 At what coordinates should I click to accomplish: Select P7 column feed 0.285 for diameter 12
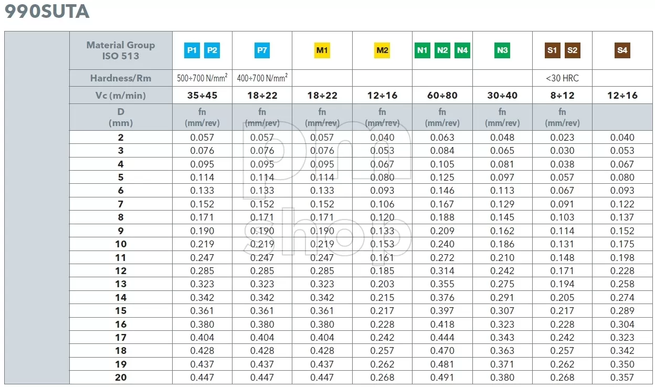pyautogui.click(x=262, y=271)
